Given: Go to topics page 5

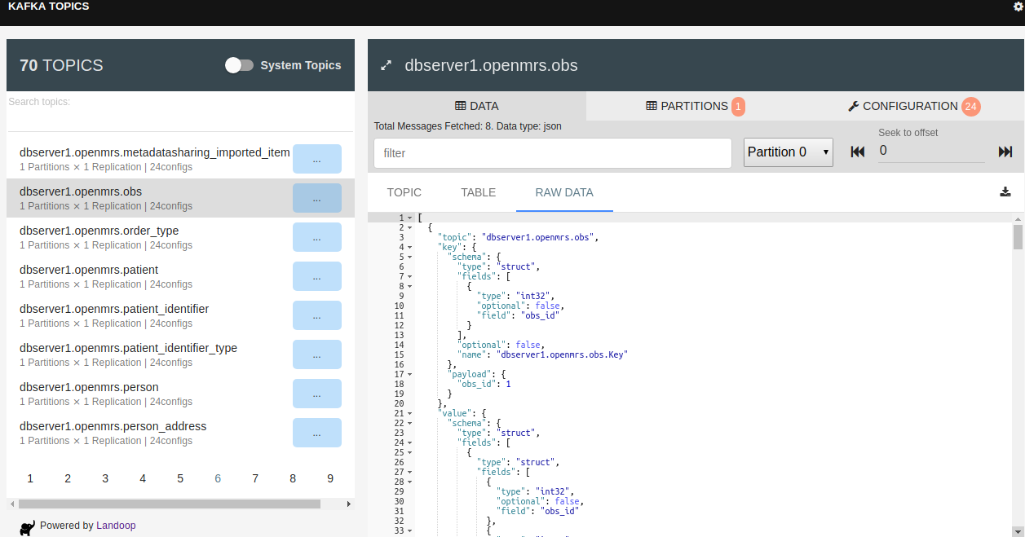Looking at the screenshot, I should 180,478.
